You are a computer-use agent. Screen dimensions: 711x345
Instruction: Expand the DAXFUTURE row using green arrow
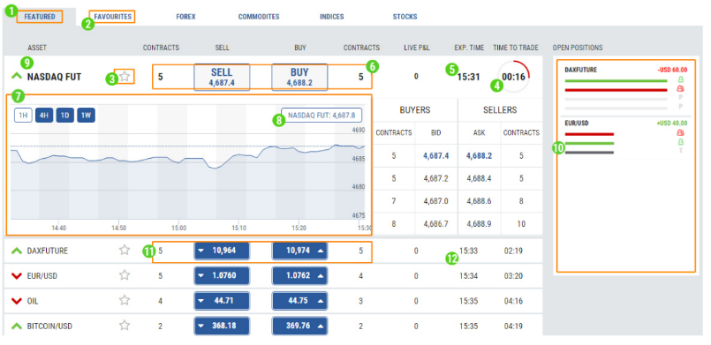[17, 251]
